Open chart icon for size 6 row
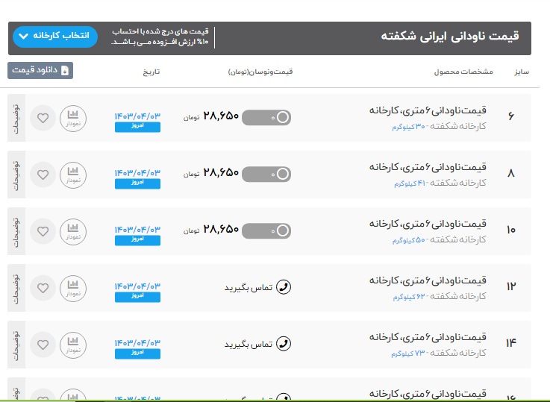 pos(73,118)
